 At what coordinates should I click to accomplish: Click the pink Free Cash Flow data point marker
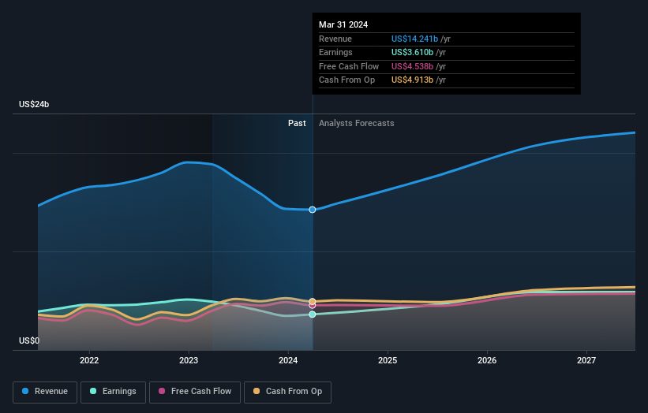click(313, 306)
